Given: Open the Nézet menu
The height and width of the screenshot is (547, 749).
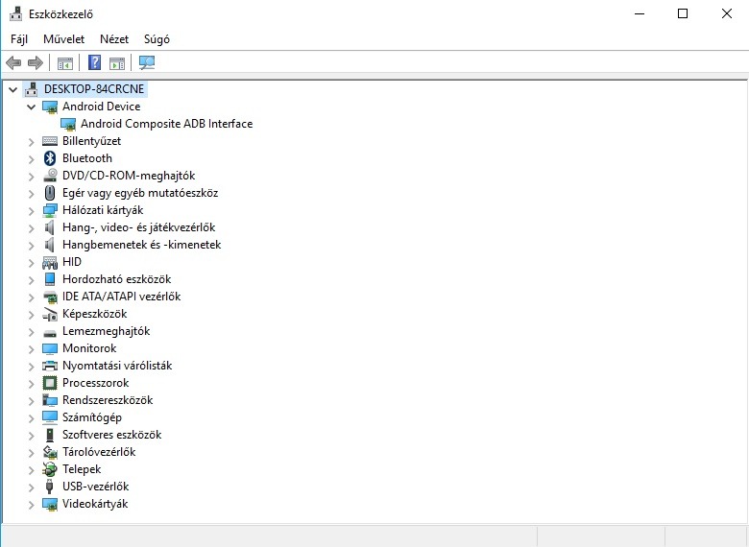Looking at the screenshot, I should click(x=114, y=39).
